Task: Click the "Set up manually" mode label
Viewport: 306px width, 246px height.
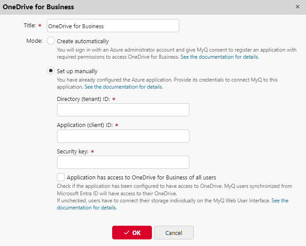Action: (x=77, y=71)
